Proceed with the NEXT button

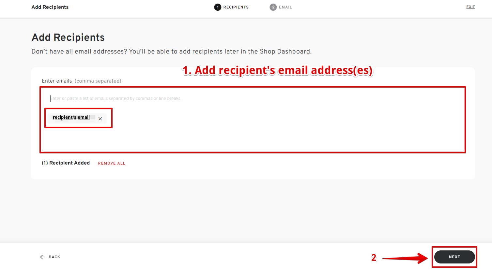click(x=454, y=257)
